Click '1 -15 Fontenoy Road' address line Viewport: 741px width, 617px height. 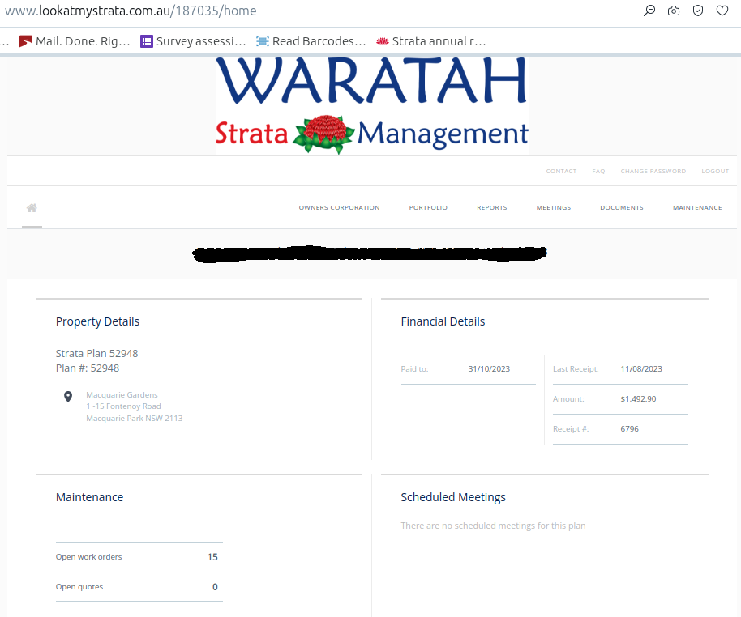click(123, 406)
